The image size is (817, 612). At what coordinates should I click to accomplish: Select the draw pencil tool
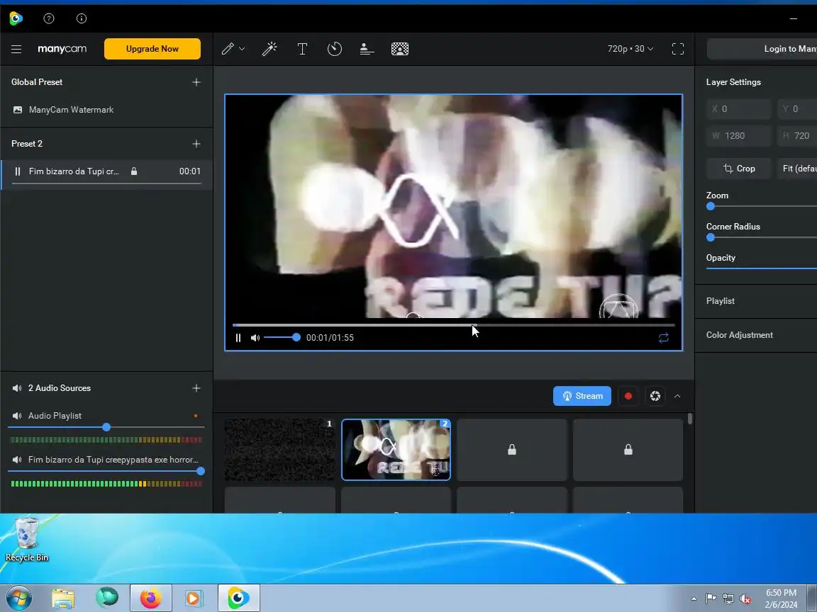pos(228,49)
